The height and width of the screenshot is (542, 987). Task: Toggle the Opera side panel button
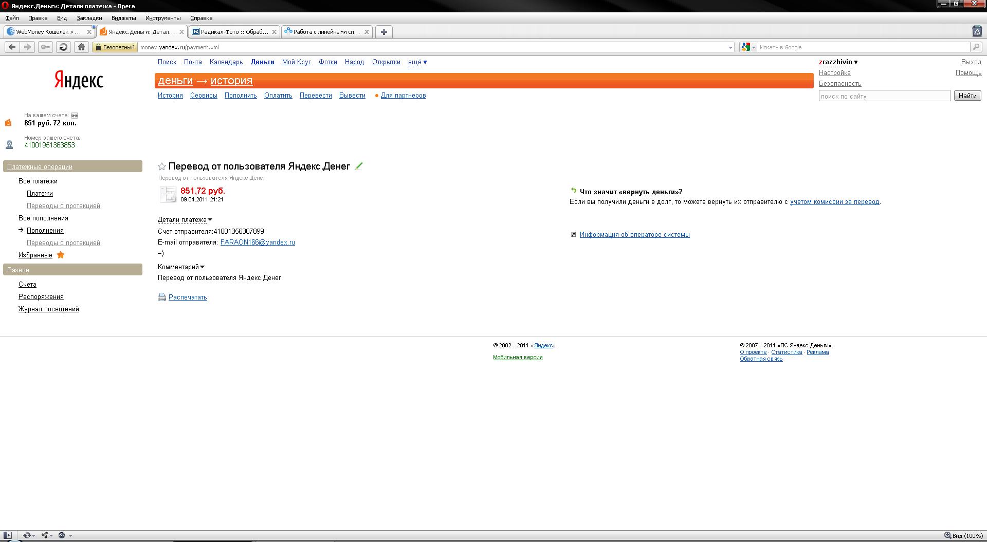point(8,535)
